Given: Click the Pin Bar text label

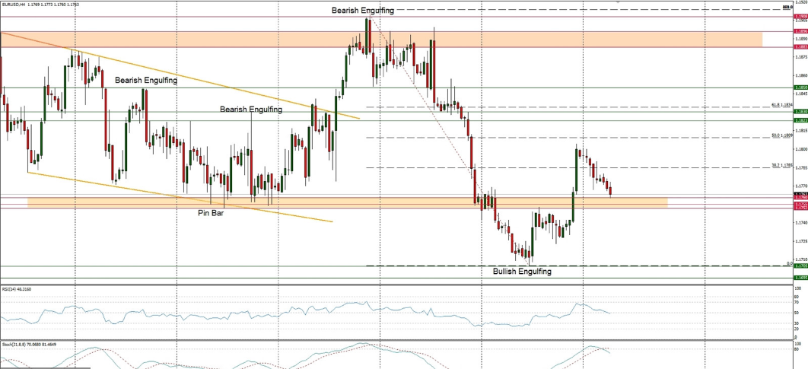Looking at the screenshot, I should (211, 214).
